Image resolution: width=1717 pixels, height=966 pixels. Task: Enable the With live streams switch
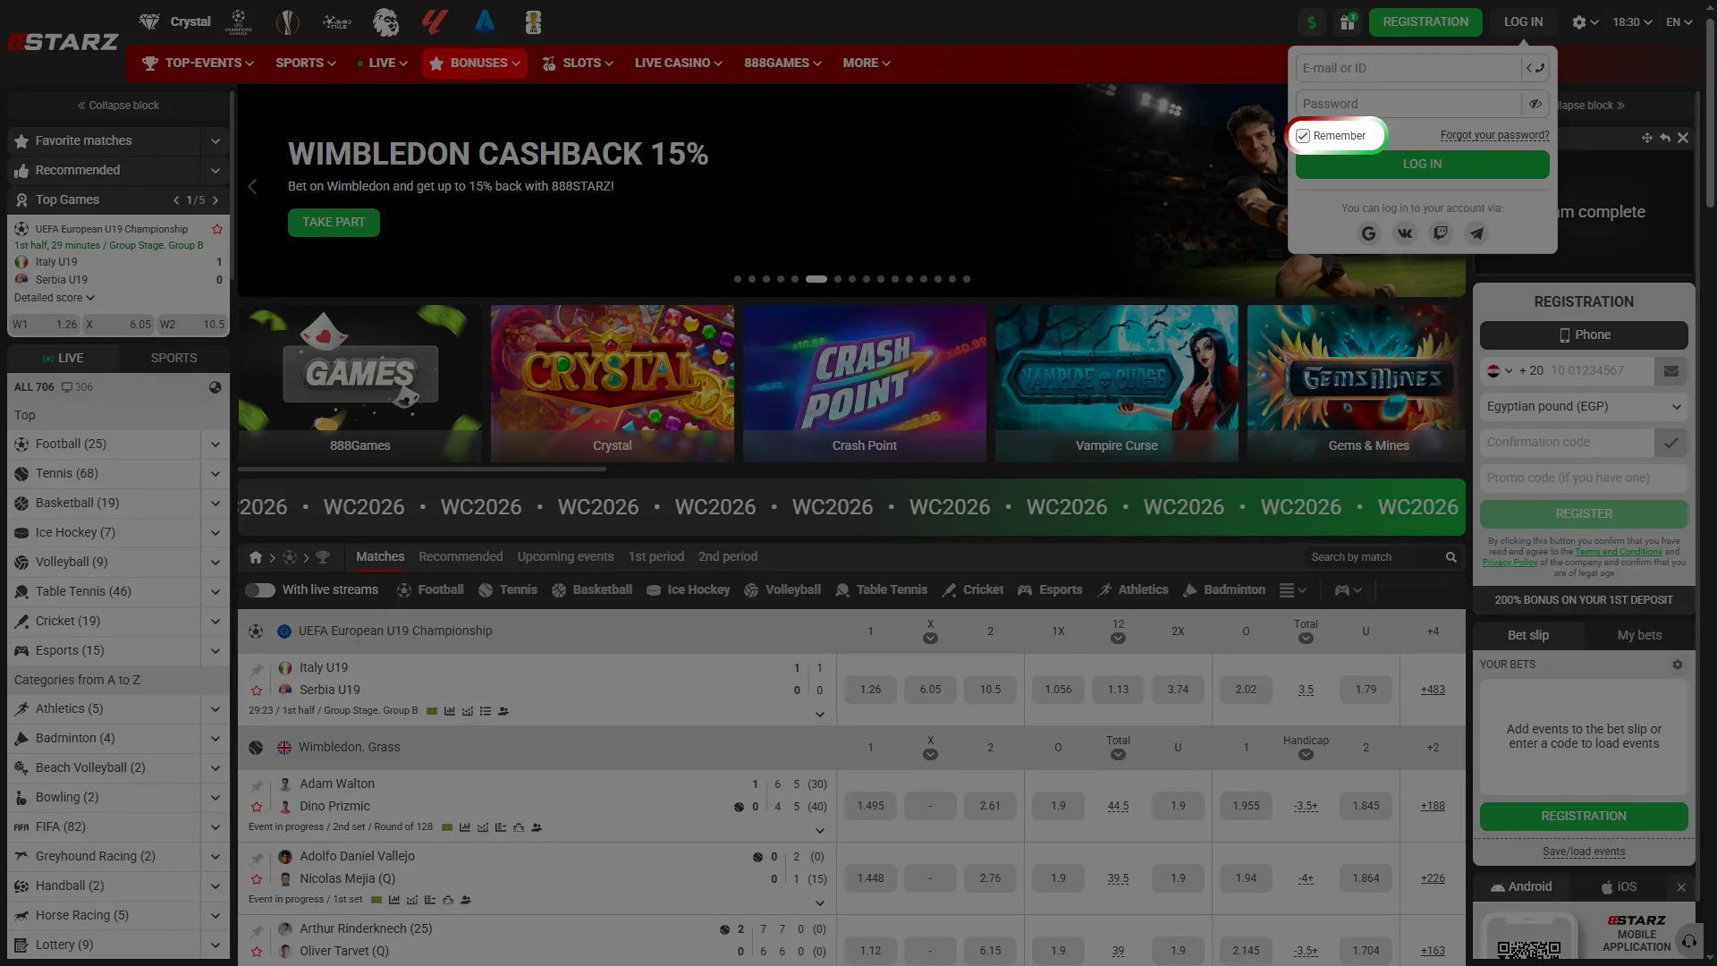260,590
